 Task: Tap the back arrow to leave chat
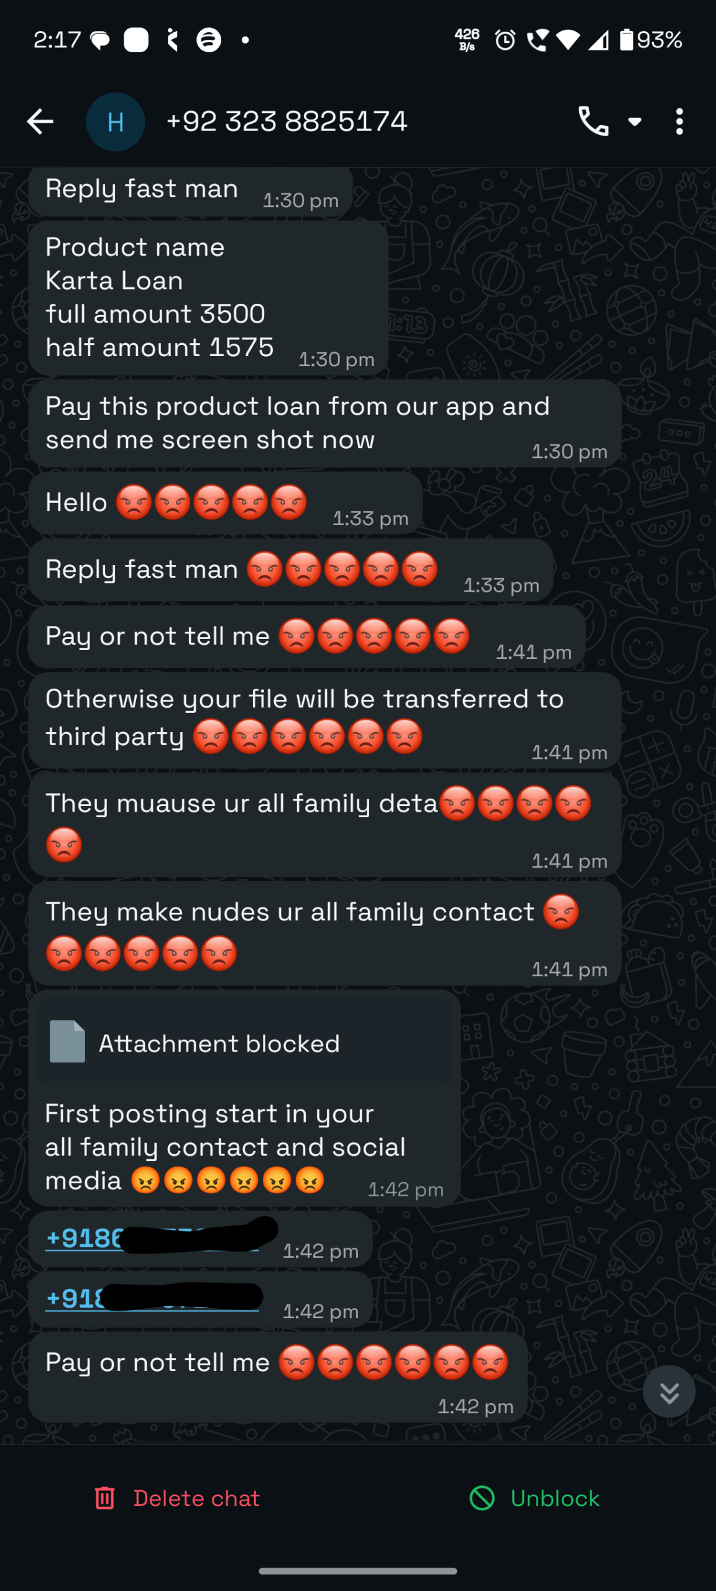(40, 121)
